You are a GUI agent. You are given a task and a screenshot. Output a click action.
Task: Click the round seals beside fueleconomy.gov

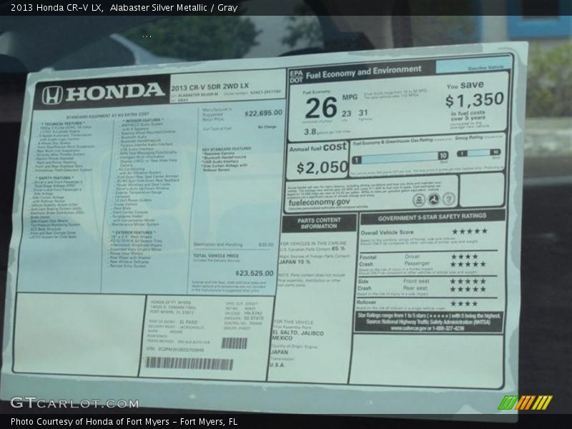[434, 199]
